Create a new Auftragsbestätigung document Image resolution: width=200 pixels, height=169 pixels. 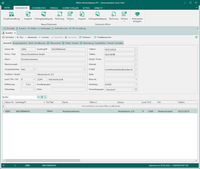(x=43, y=16)
